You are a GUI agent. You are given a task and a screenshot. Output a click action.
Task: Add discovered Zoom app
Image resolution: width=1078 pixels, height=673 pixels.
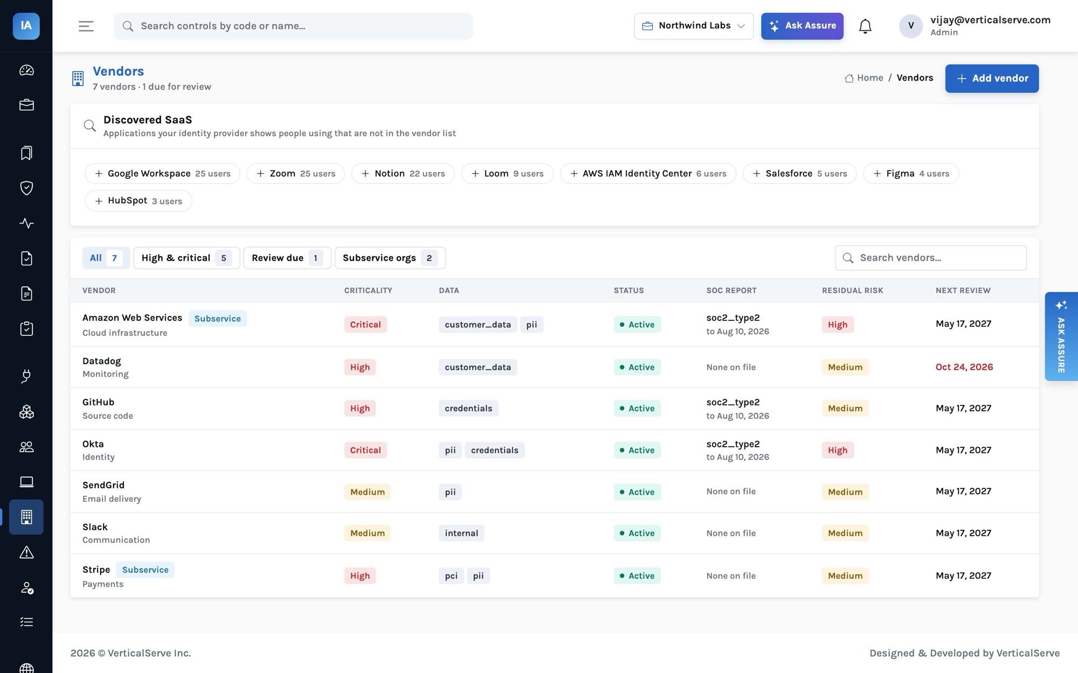(295, 173)
